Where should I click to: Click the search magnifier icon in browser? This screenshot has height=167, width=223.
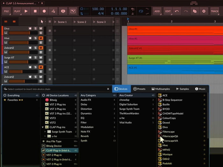5,89
